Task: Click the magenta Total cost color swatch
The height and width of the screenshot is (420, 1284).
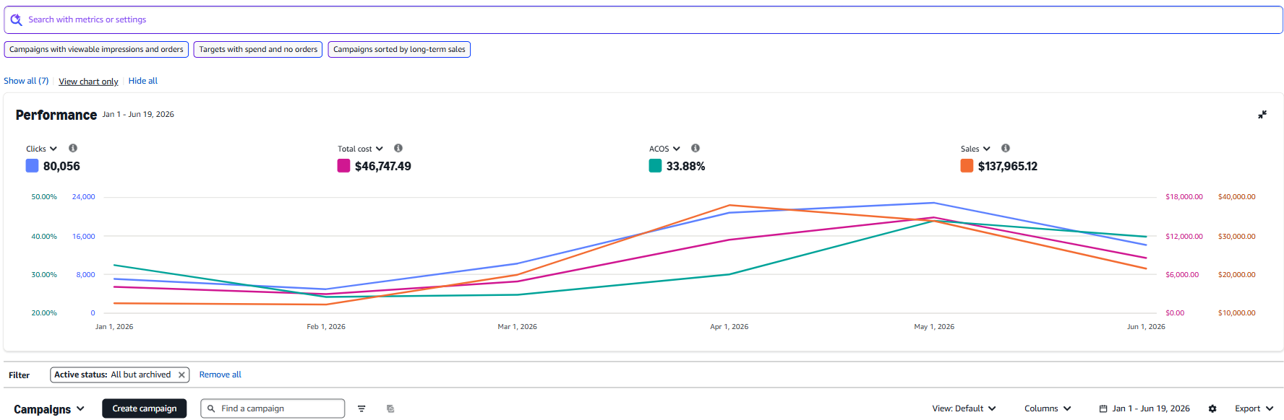Action: [343, 166]
